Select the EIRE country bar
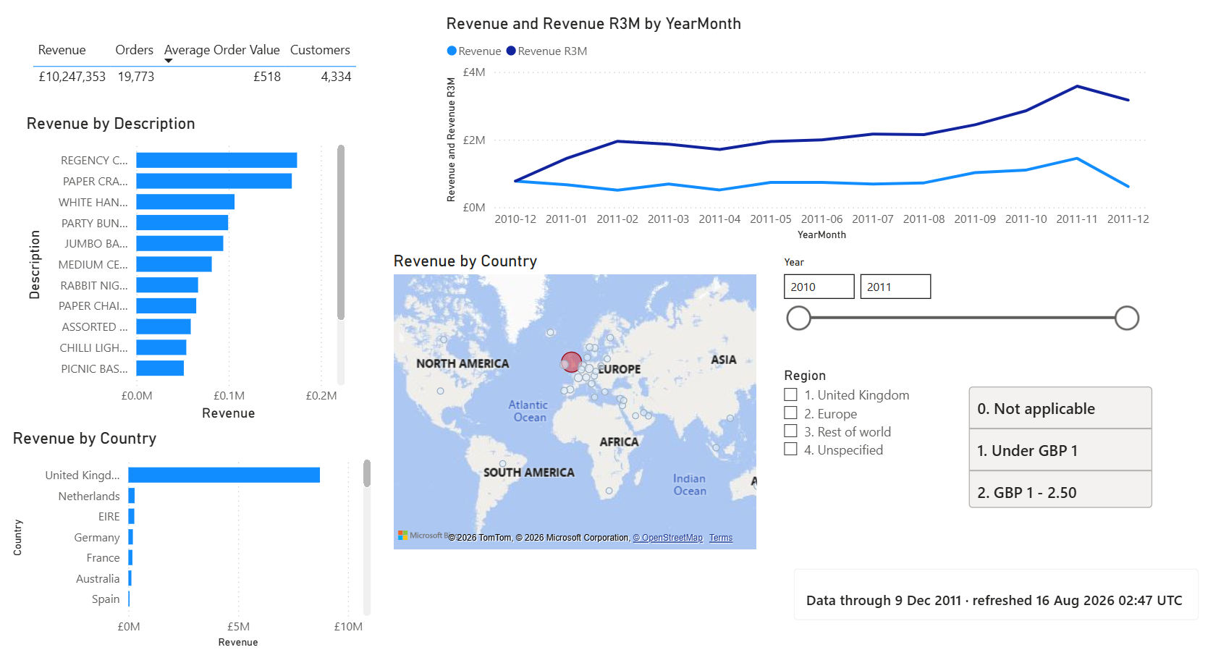Viewport: 1221px width, 663px height. coord(132,516)
